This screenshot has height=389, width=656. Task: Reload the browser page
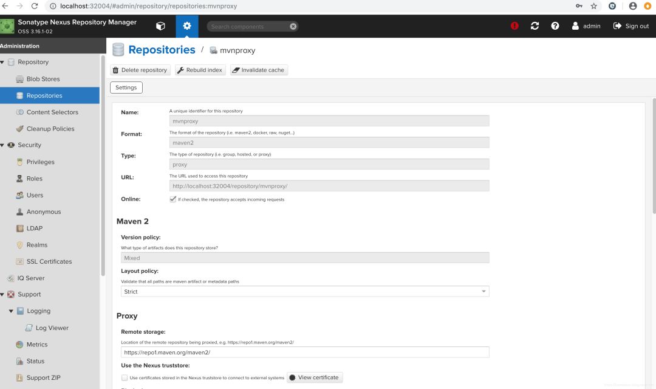35,6
